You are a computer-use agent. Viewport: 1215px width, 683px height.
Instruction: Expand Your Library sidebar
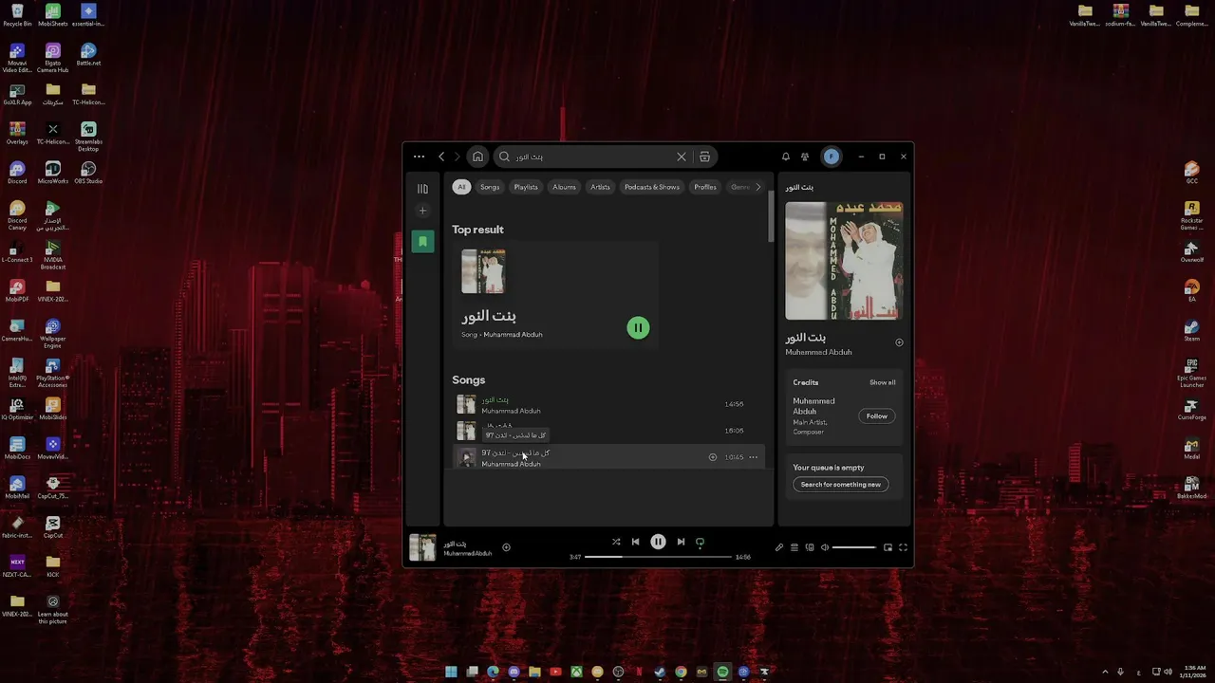(x=422, y=189)
